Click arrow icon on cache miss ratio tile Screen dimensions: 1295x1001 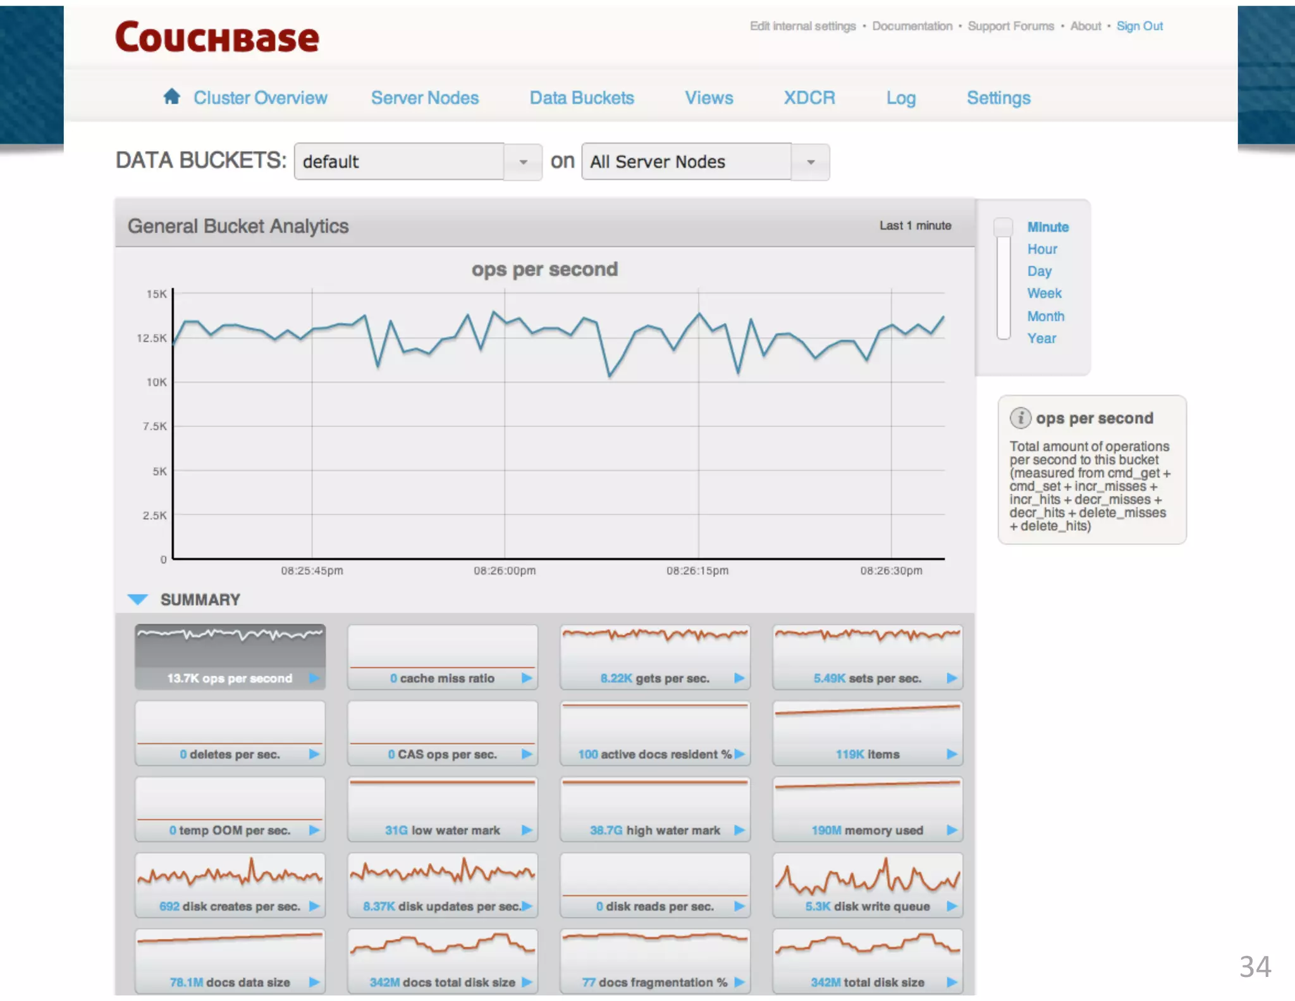pyautogui.click(x=527, y=678)
